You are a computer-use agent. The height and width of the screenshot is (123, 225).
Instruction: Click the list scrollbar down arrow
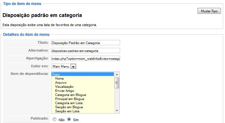[117, 111]
